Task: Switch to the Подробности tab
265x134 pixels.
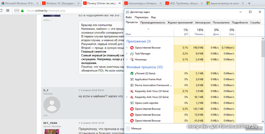Action: 240,22
